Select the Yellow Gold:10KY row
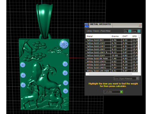Image resolution: width=152 pixels, height=114 pixels. pos(112,43)
